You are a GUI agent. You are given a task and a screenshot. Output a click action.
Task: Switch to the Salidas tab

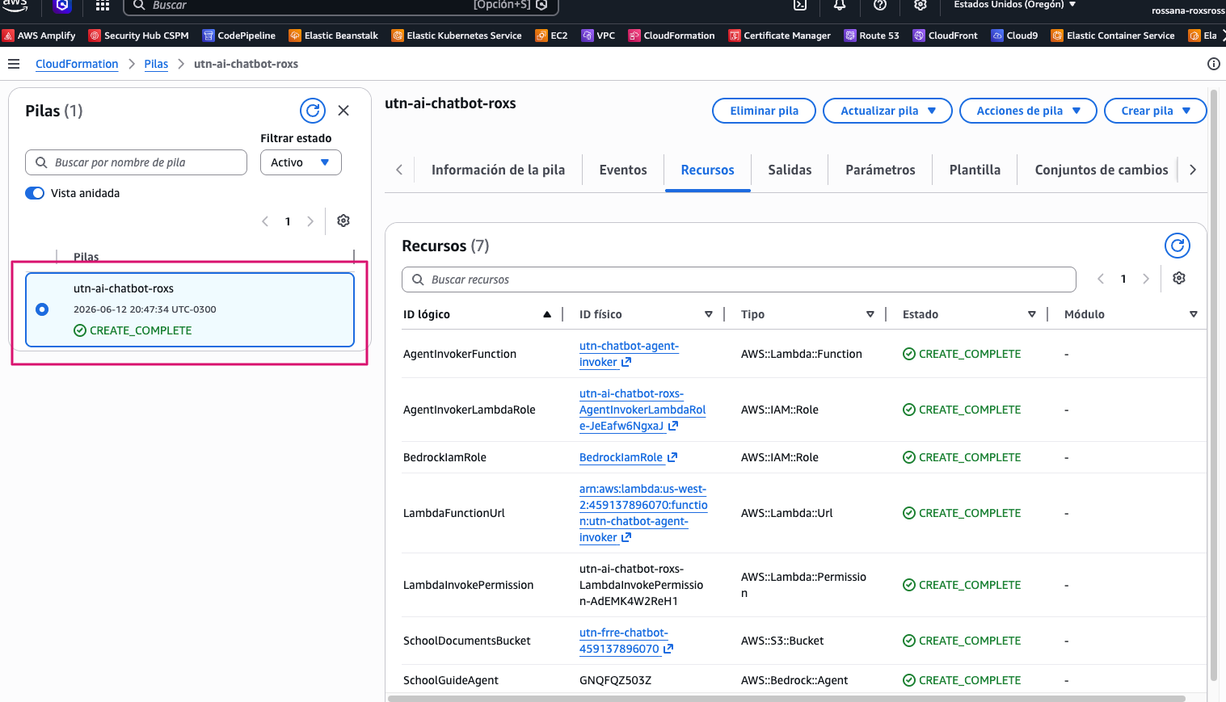tap(790, 170)
